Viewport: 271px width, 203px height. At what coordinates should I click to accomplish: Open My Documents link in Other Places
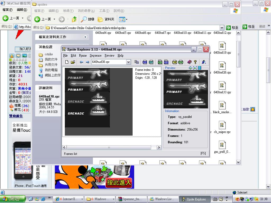tap(51, 59)
